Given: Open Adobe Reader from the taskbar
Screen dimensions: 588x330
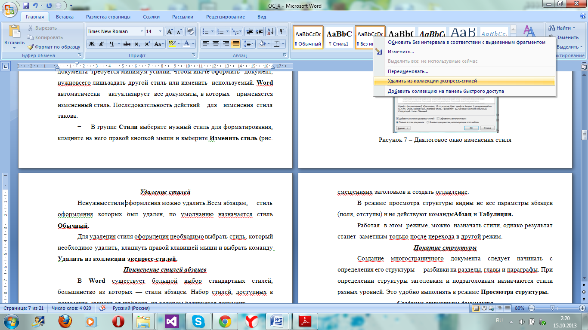Looking at the screenshot, I should point(305,321).
